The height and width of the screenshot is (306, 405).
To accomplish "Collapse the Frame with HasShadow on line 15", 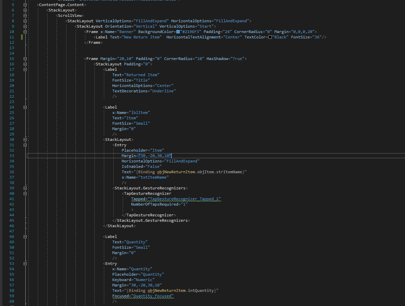I will pos(25,58).
